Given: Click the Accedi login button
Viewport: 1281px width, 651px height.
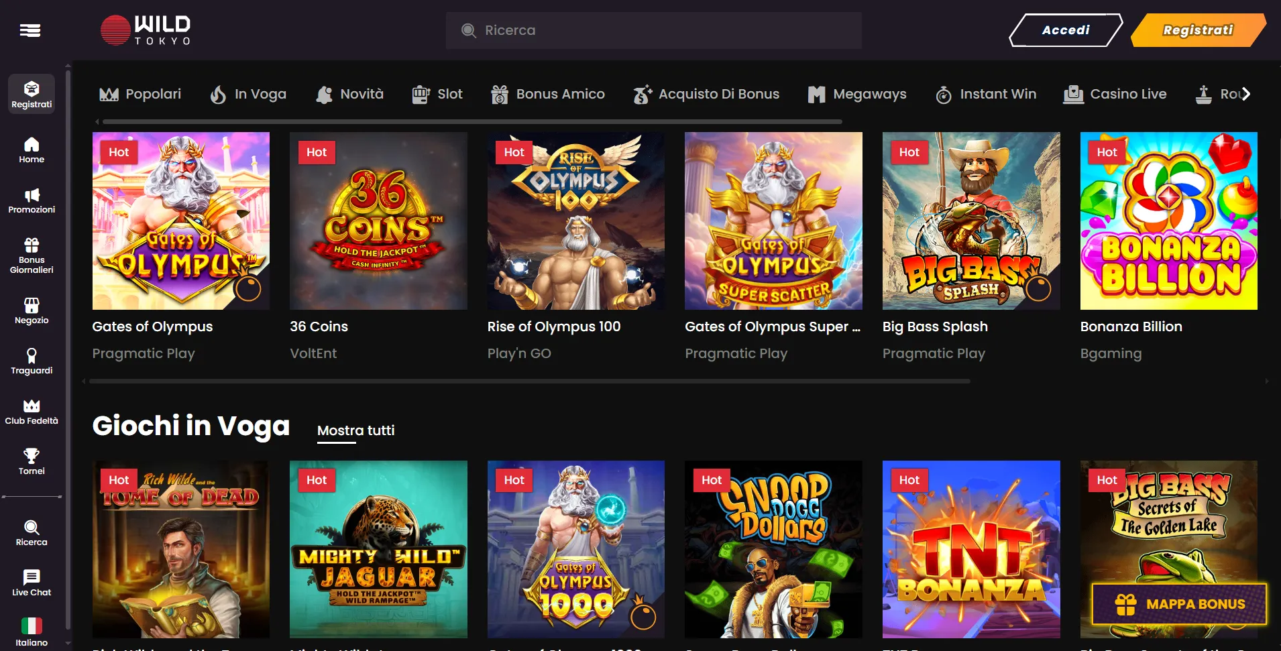Looking at the screenshot, I should point(1065,30).
